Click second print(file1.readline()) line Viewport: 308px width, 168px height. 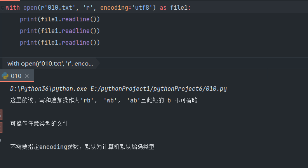pos(60,31)
